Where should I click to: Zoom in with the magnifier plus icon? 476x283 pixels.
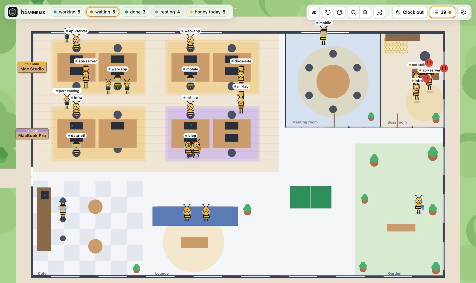365,12
